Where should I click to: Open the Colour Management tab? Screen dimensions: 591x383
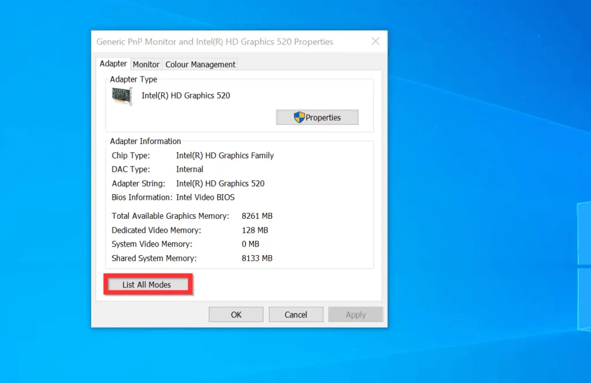(x=200, y=65)
